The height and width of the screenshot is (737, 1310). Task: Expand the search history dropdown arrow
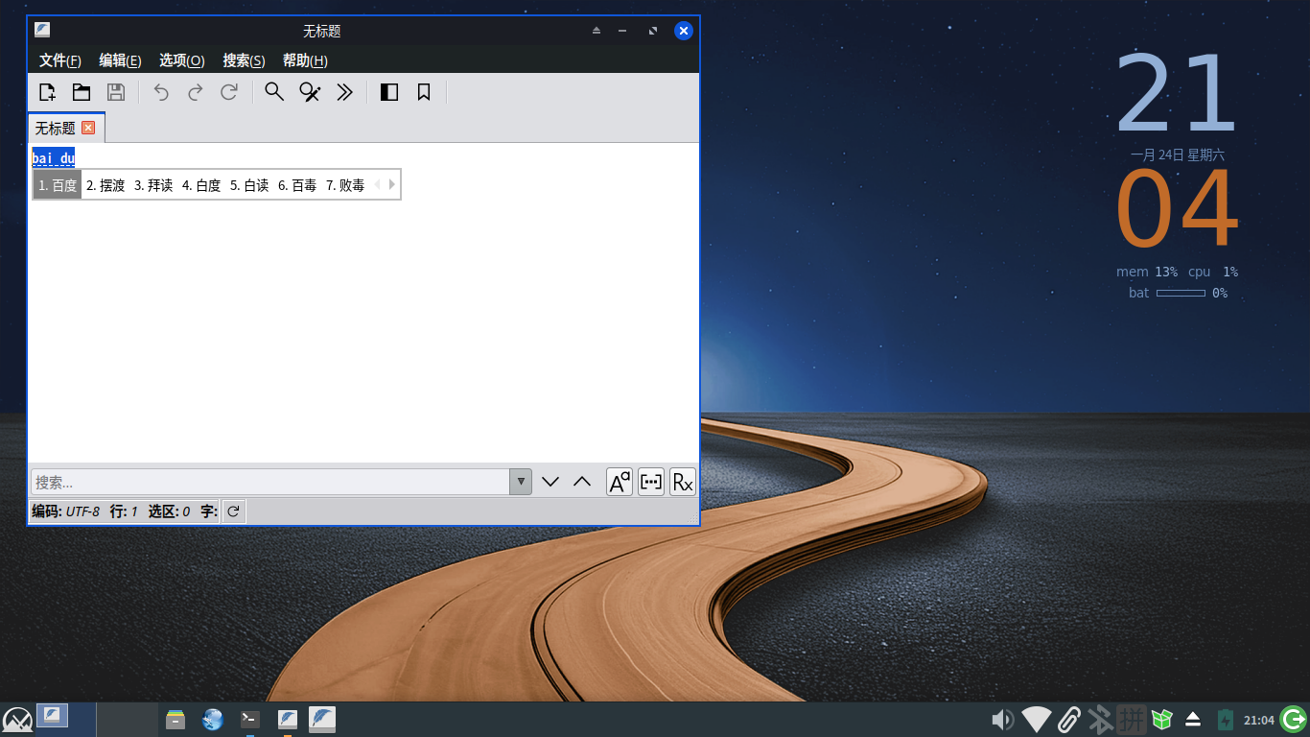click(520, 482)
